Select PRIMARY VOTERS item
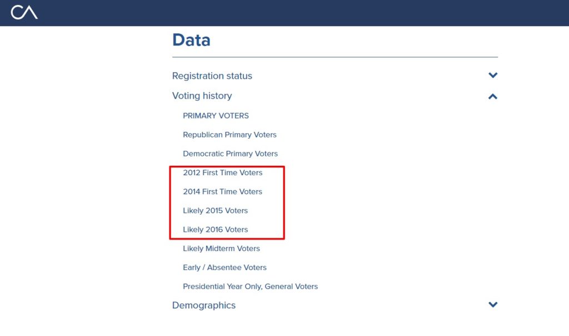 click(x=216, y=115)
